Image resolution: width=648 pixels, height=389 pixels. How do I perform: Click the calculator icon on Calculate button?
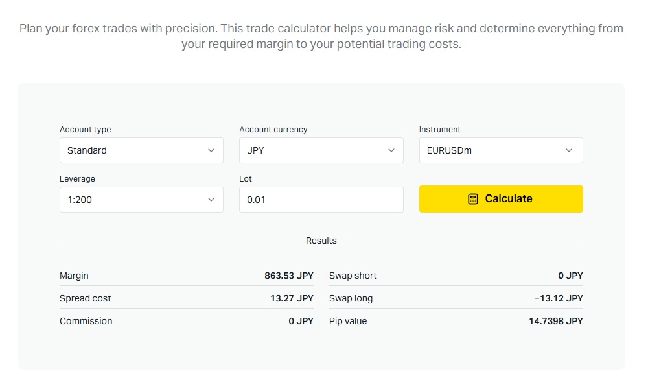point(473,199)
